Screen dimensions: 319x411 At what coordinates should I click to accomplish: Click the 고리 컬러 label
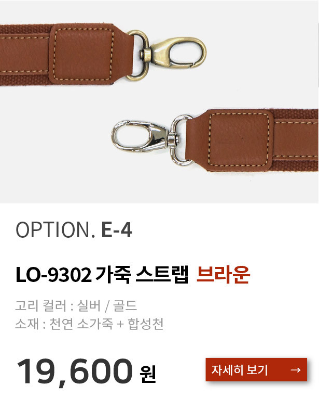point(41,305)
